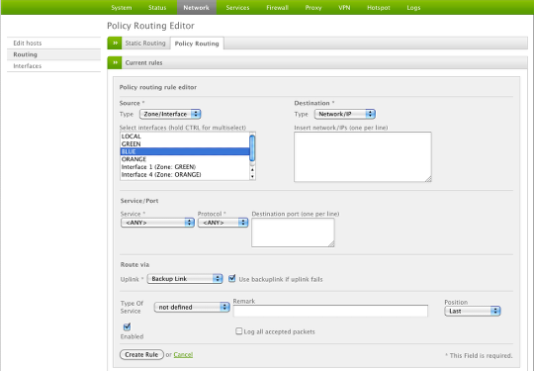Open the Network menu
534x371 pixels.
click(196, 8)
